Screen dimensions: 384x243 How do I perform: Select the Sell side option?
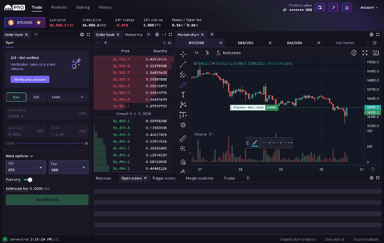[36, 97]
